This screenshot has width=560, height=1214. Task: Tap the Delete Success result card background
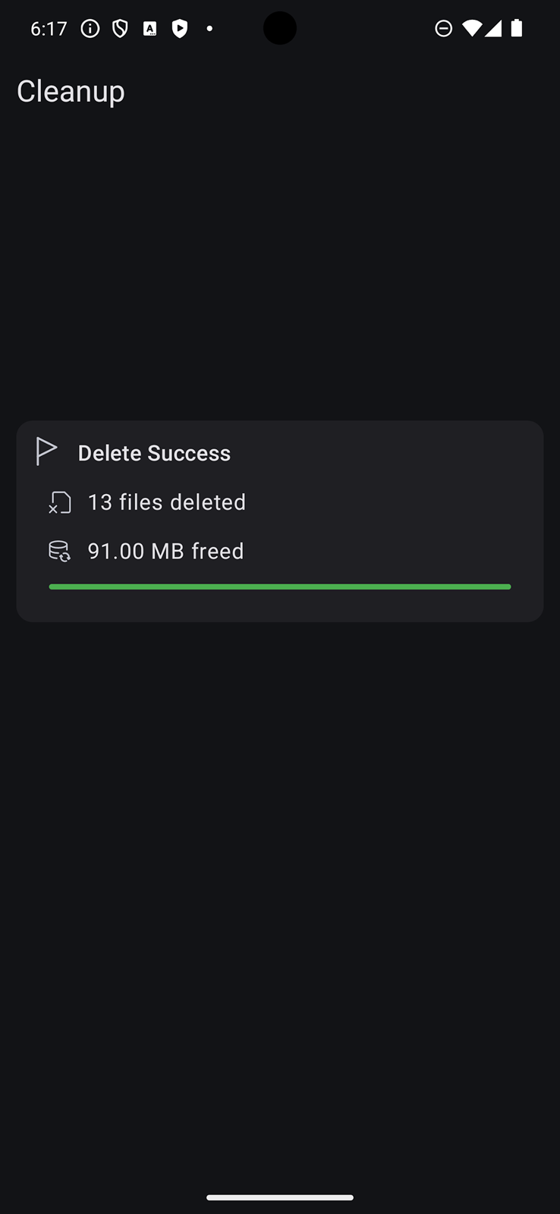(279, 521)
